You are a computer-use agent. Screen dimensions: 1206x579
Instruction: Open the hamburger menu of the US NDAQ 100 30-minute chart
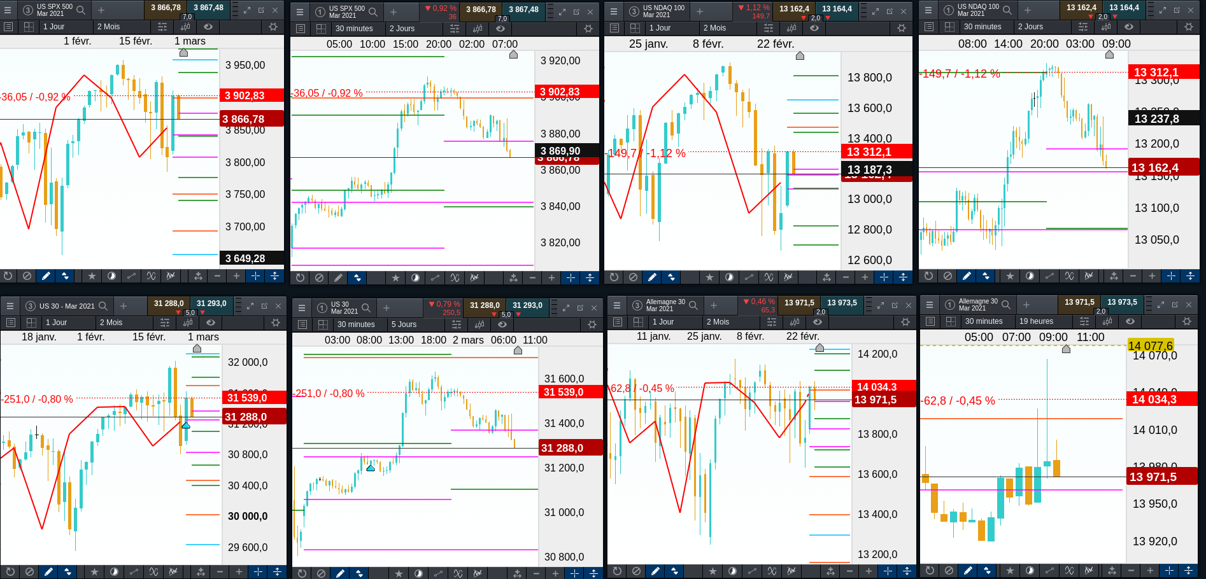click(928, 10)
